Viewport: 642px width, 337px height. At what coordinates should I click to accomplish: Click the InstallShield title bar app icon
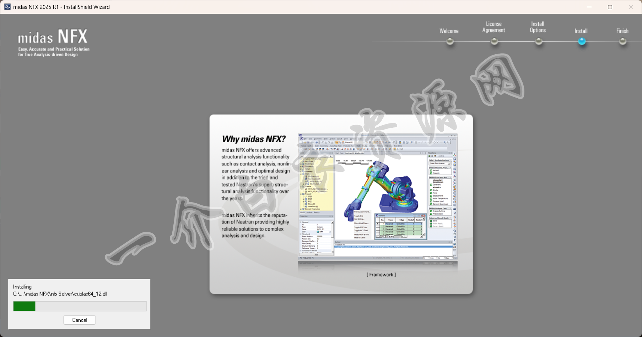7,7
